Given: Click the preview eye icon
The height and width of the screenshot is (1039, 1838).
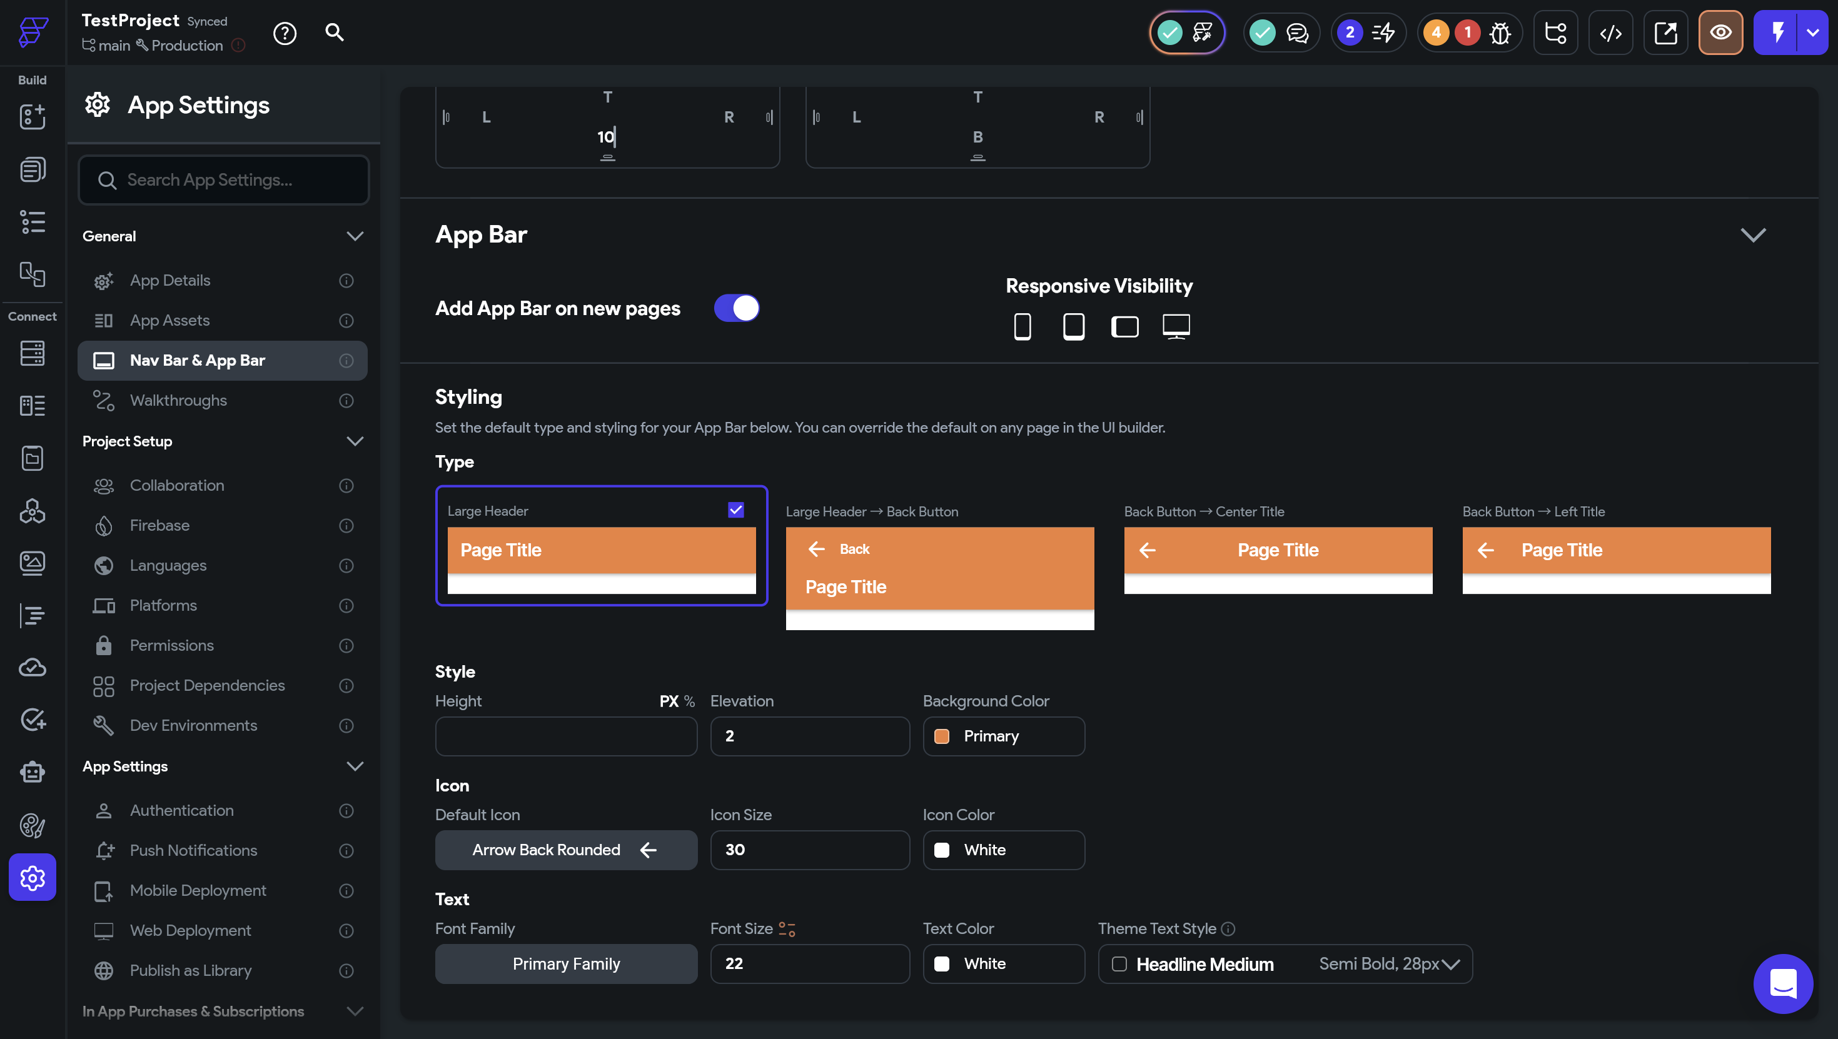Looking at the screenshot, I should [x=1720, y=33].
